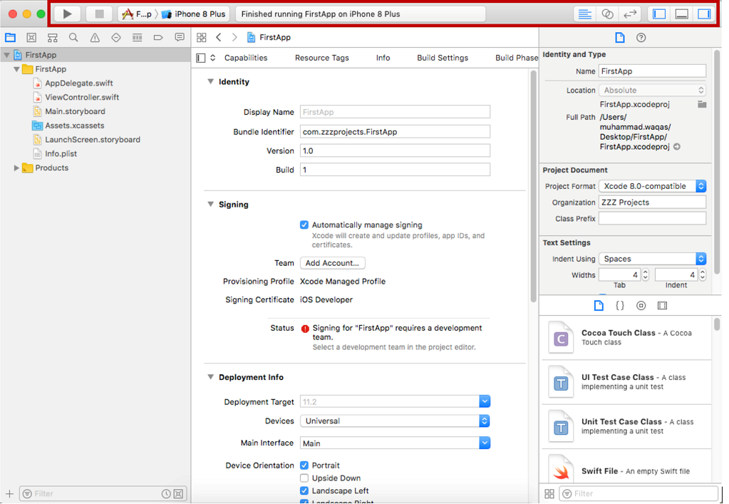Adjust the Tab width stepper
The width and height of the screenshot is (729, 504).
(646, 275)
